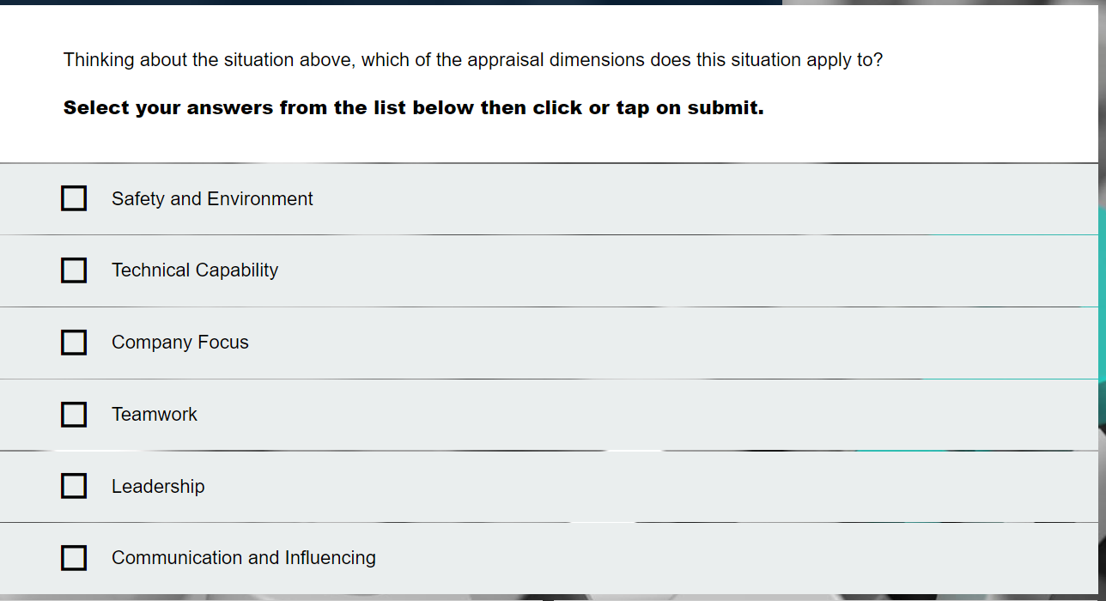Click the 'Safety and Environment' label text

(x=212, y=198)
